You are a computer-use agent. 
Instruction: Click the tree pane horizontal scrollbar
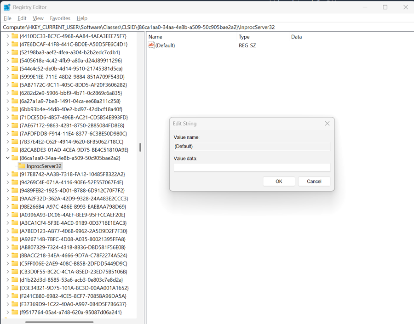point(59,322)
